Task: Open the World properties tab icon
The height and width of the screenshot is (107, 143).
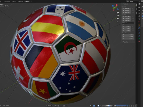Action: (x=139, y=21)
